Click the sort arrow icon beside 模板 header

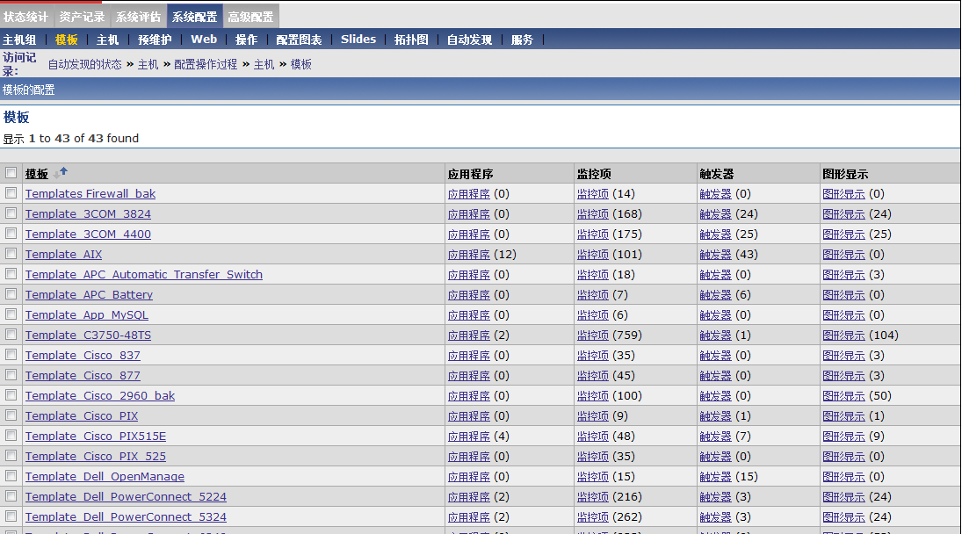(61, 173)
